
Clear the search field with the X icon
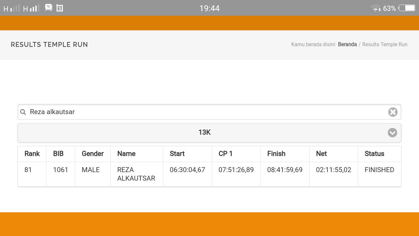[393, 112]
